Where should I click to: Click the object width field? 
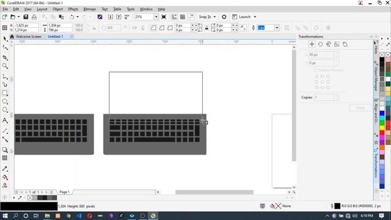coord(60,26)
